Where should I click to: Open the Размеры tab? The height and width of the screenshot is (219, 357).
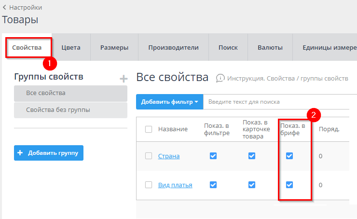pos(114,47)
